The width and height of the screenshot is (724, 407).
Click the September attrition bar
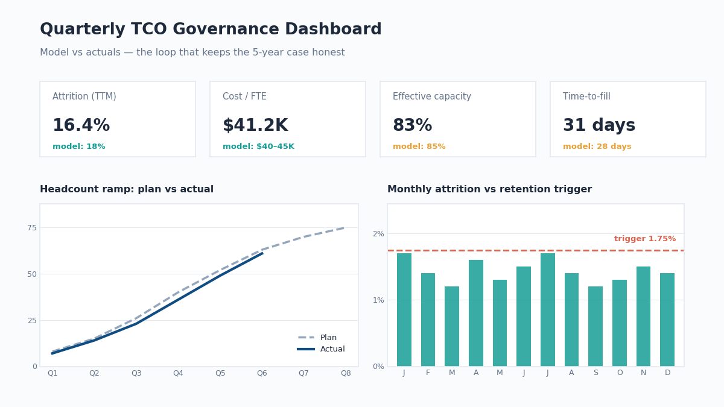[x=595, y=326]
